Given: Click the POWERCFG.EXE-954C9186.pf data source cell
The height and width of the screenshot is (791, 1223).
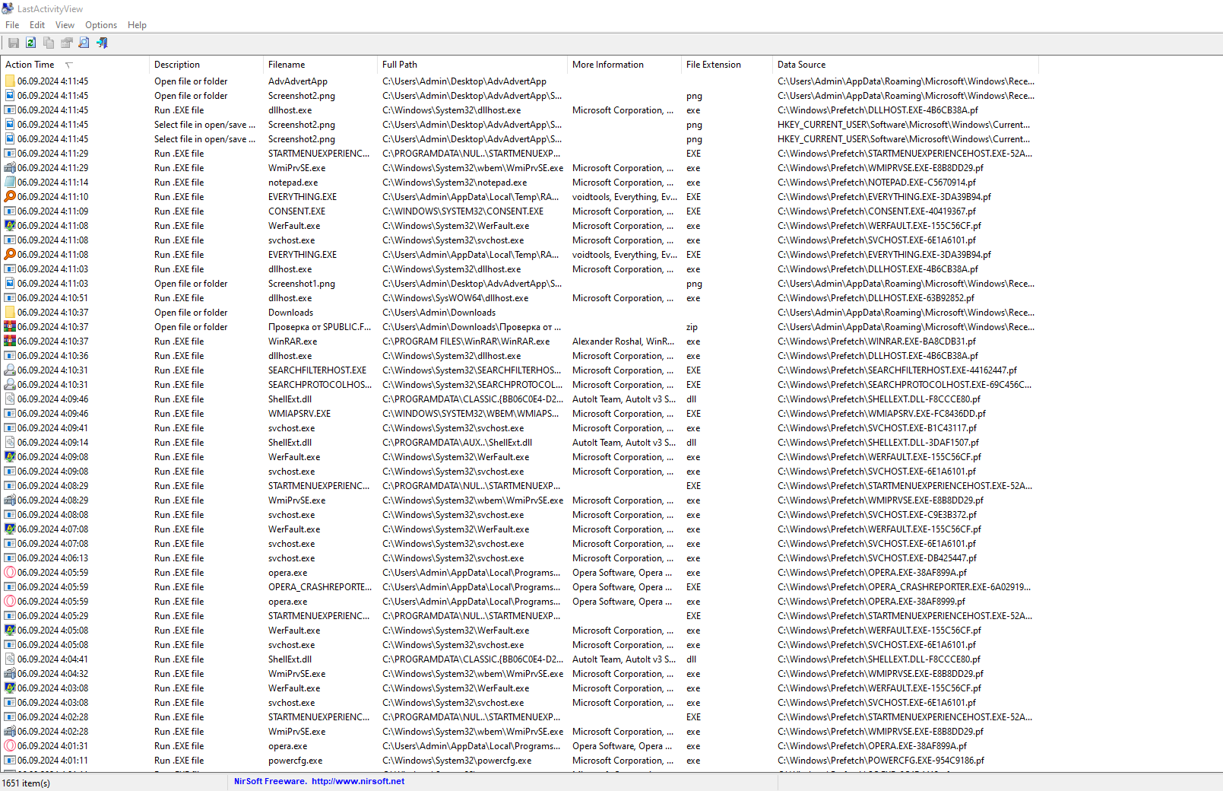Looking at the screenshot, I should click(880, 761).
